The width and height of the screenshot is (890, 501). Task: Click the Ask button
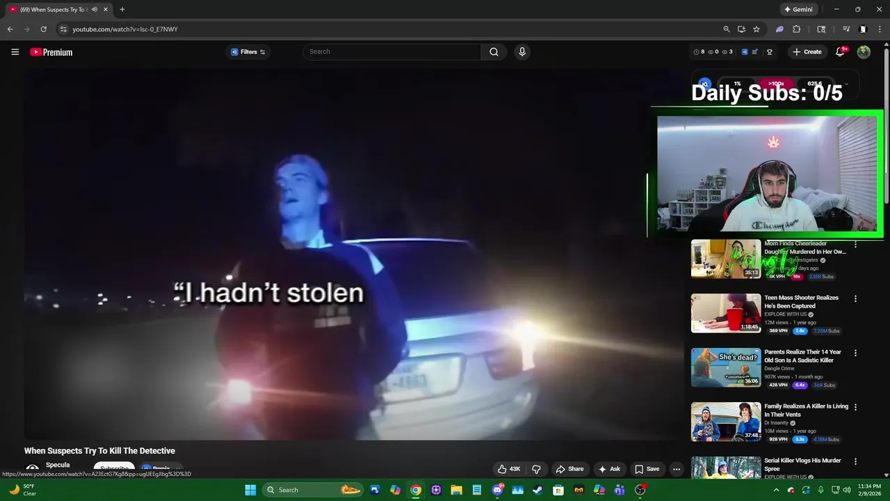(609, 469)
